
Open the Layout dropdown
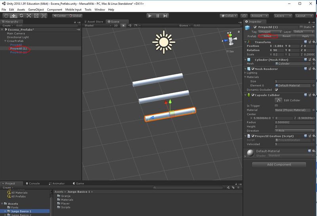tap(304, 16)
